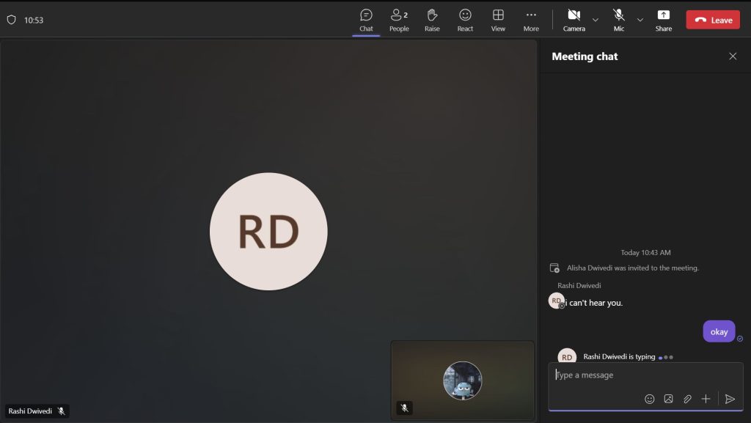This screenshot has height=423, width=751.
Task: Click the large RD avatar circle
Action: coord(268,232)
